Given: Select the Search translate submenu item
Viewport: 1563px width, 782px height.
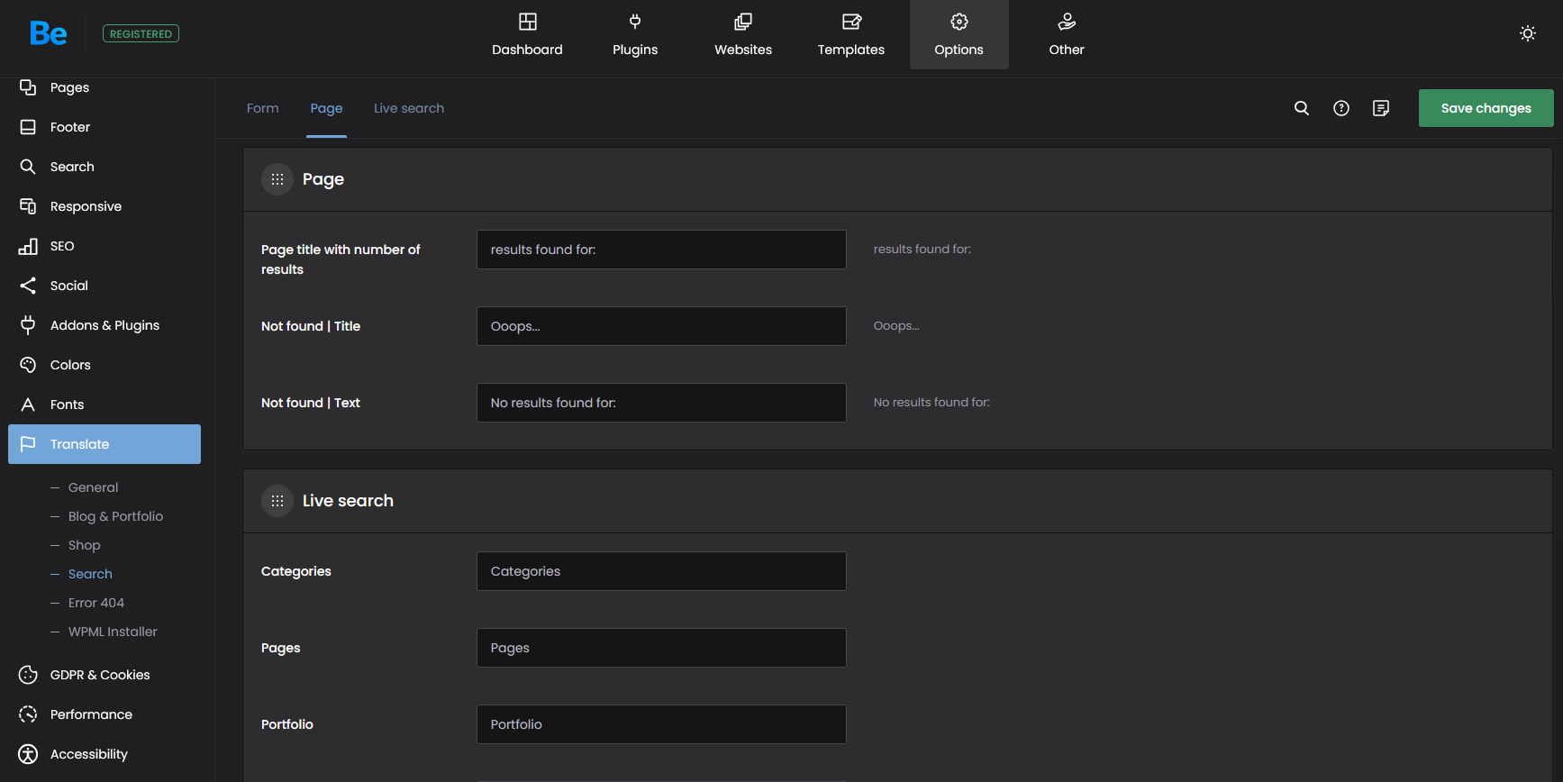Looking at the screenshot, I should coord(90,574).
